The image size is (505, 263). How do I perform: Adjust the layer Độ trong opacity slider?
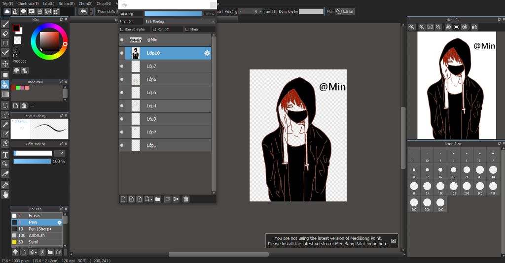(173, 14)
